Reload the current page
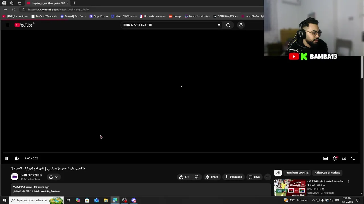The width and height of the screenshot is (364, 204). click(x=14, y=9)
